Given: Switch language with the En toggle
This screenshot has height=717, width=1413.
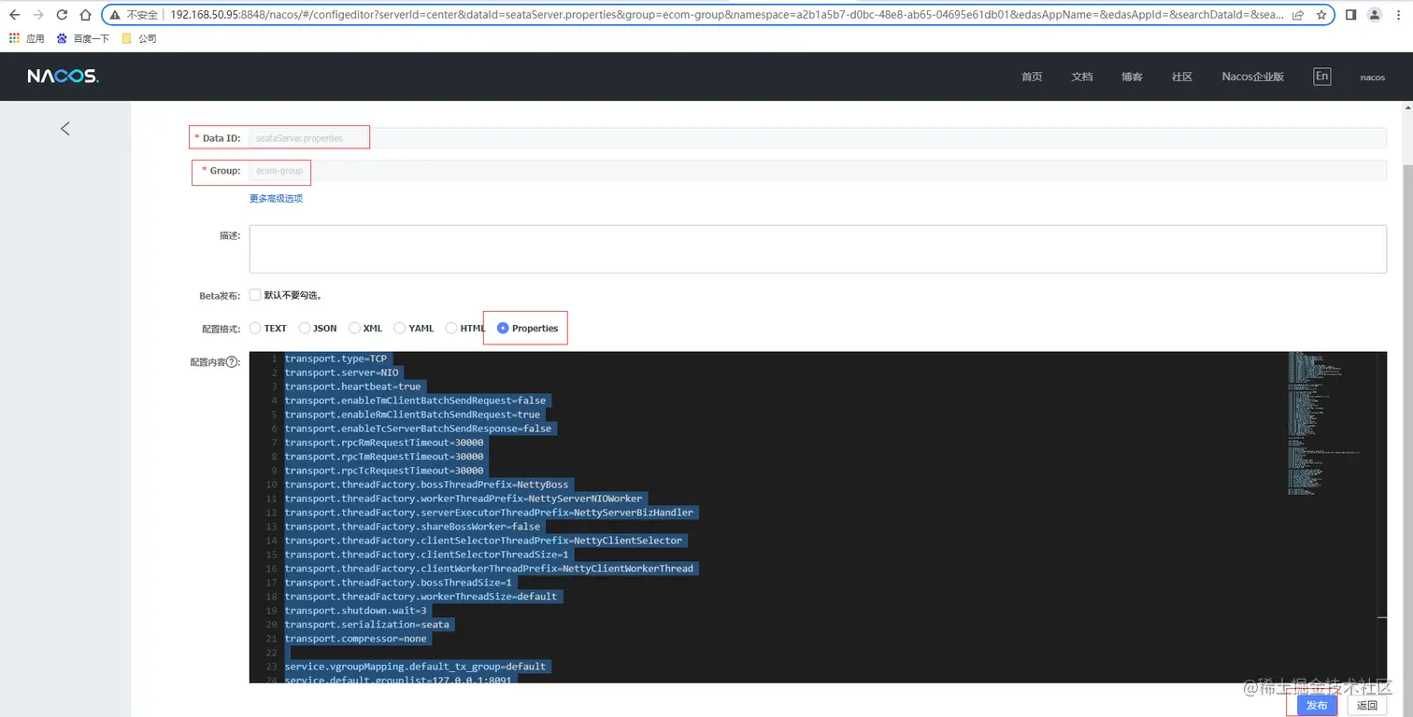Looking at the screenshot, I should (1321, 76).
